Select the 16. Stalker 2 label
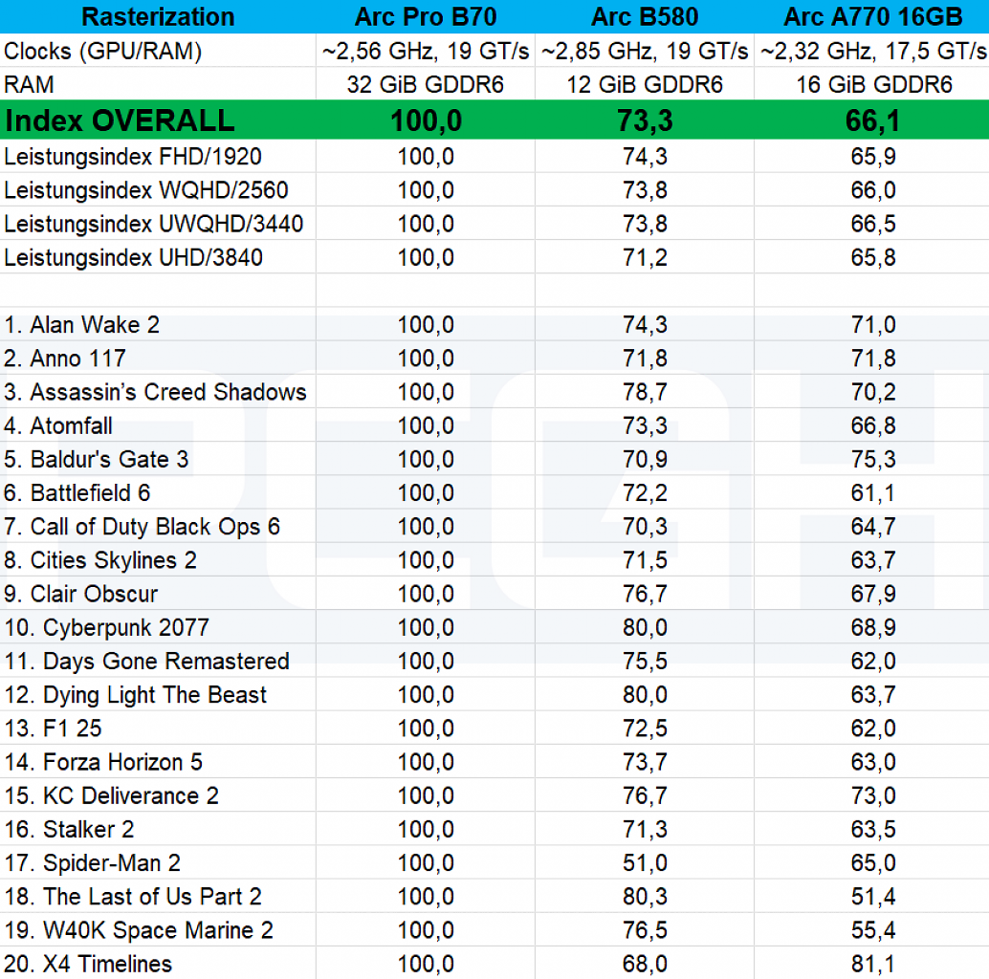Viewport: 989px width, 979px height. click(69, 829)
